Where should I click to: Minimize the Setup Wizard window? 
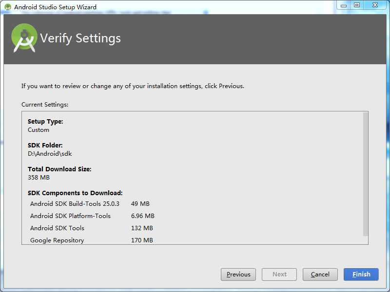coord(344,5)
